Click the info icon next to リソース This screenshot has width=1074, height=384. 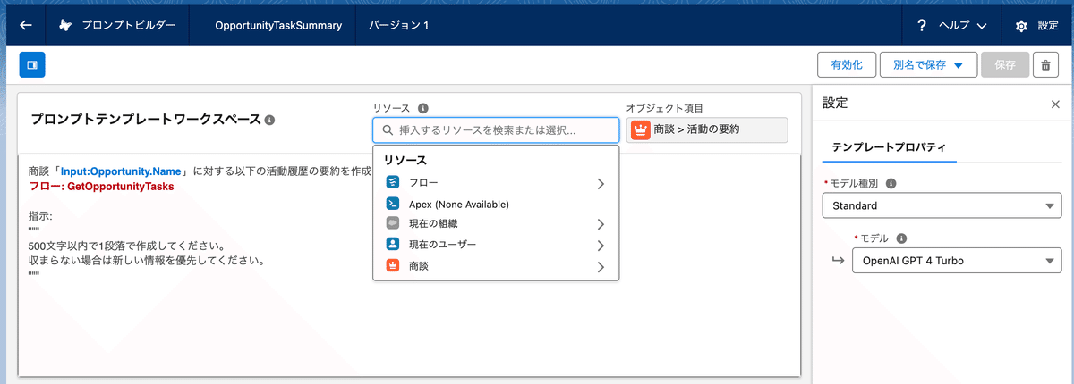tap(423, 107)
